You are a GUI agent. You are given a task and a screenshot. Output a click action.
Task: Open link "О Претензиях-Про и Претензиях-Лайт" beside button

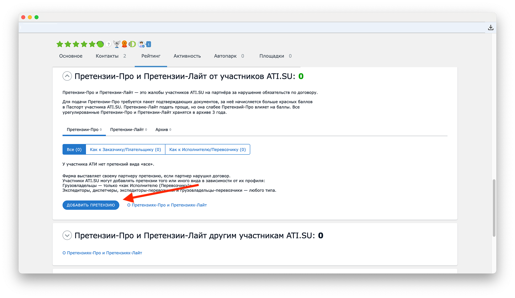point(167,205)
